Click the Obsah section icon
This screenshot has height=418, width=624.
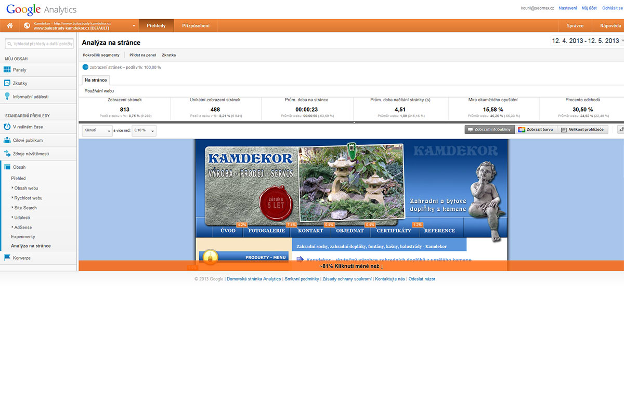[x=7, y=167]
